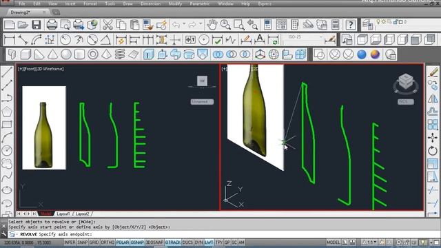This screenshot has height=248, width=441.
Task: Open the Unnamed view dropdown in Front viewport
Action: click(x=202, y=101)
